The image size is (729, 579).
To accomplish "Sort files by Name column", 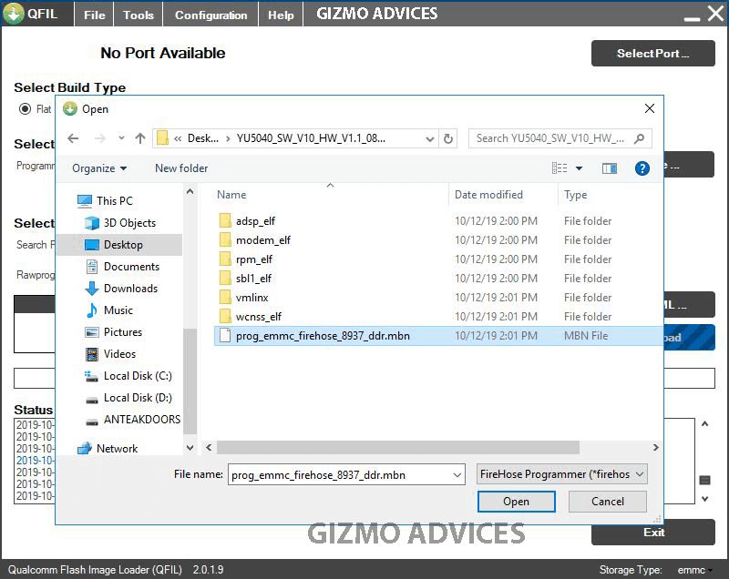I will [231, 195].
